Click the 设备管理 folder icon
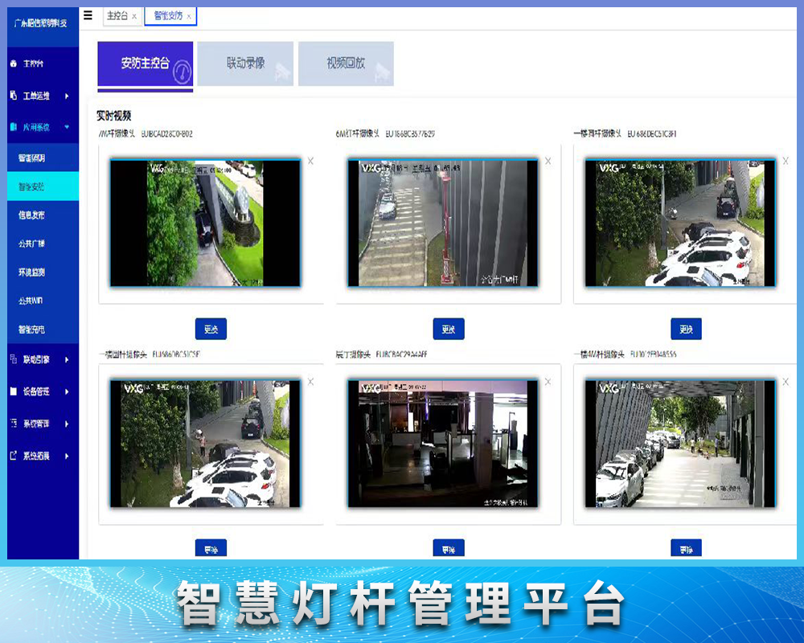Image resolution: width=804 pixels, height=643 pixels. pyautogui.click(x=13, y=391)
